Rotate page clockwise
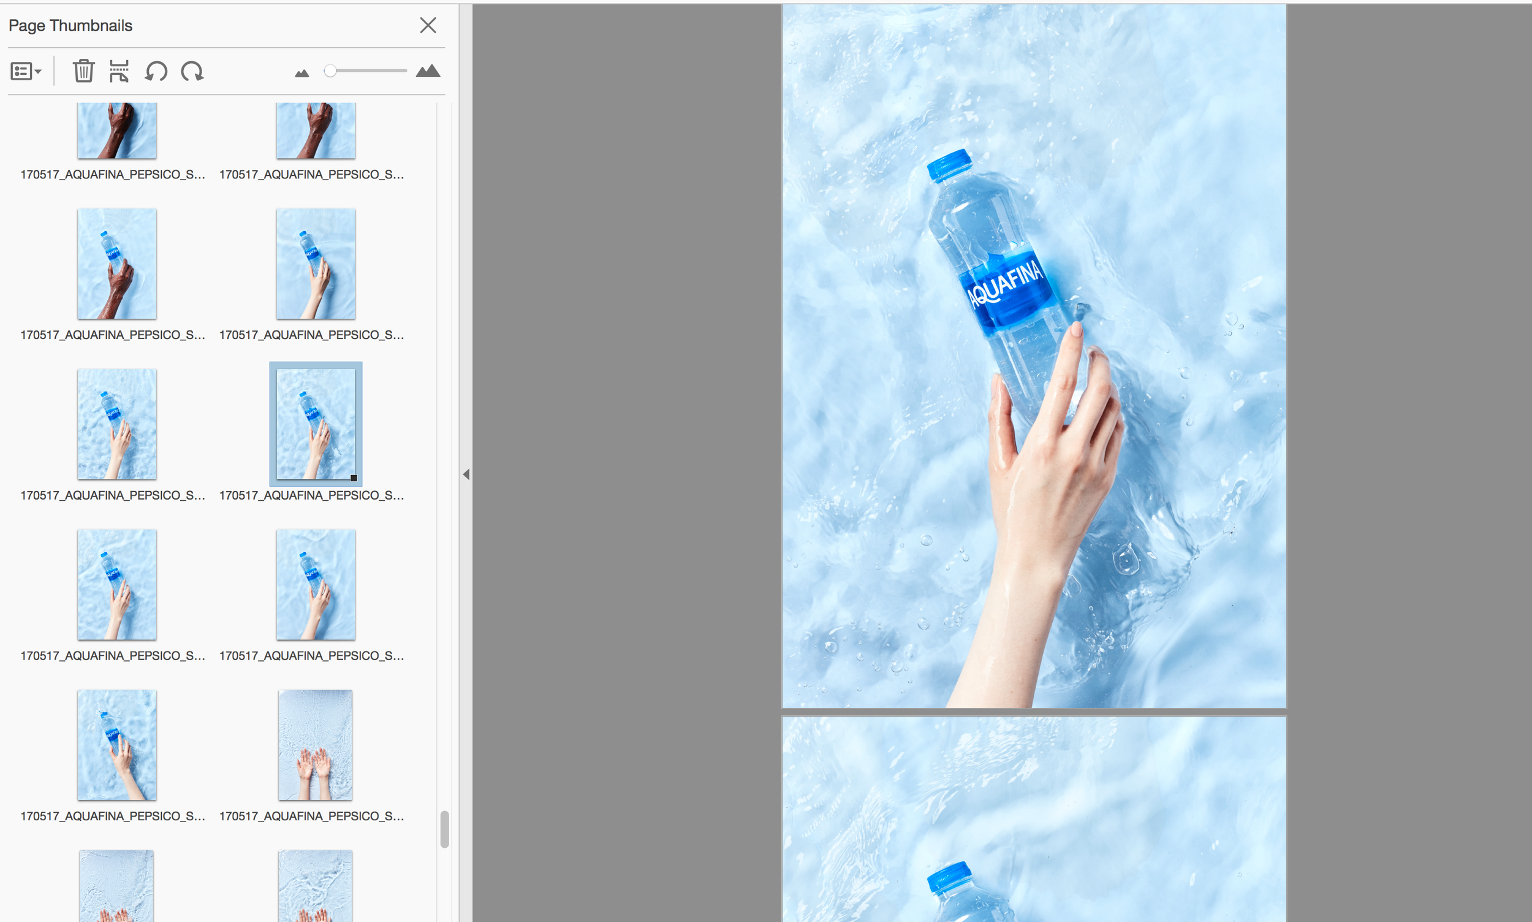The width and height of the screenshot is (1532, 922). click(x=192, y=71)
